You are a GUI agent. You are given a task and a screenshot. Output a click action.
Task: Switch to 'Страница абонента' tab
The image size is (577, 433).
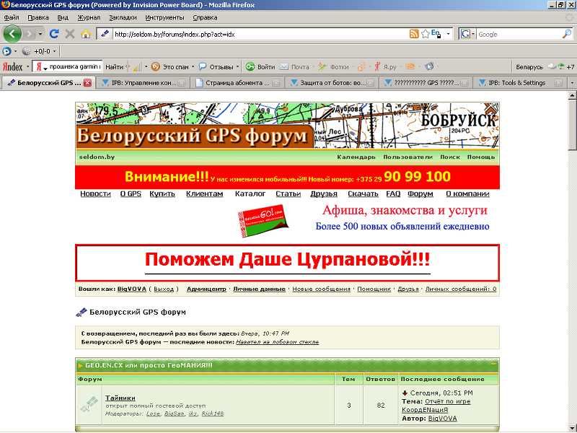point(238,83)
